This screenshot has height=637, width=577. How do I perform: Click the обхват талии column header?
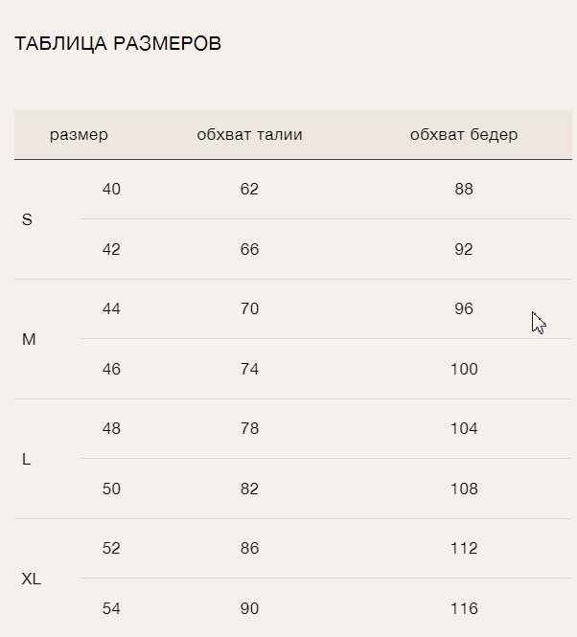coord(249,135)
